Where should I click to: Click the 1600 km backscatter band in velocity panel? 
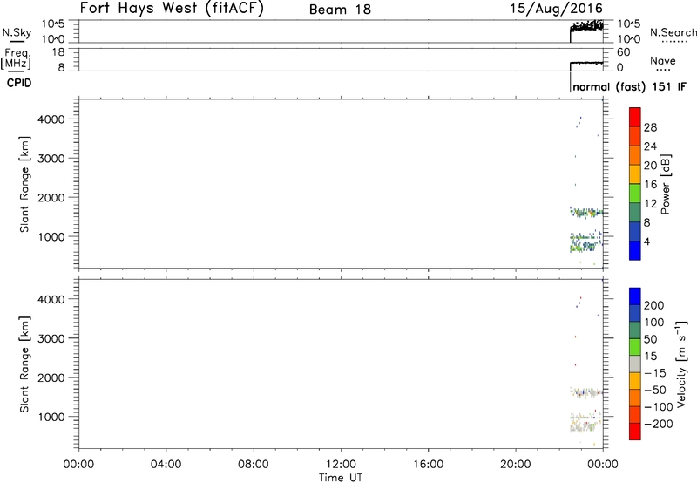point(585,392)
